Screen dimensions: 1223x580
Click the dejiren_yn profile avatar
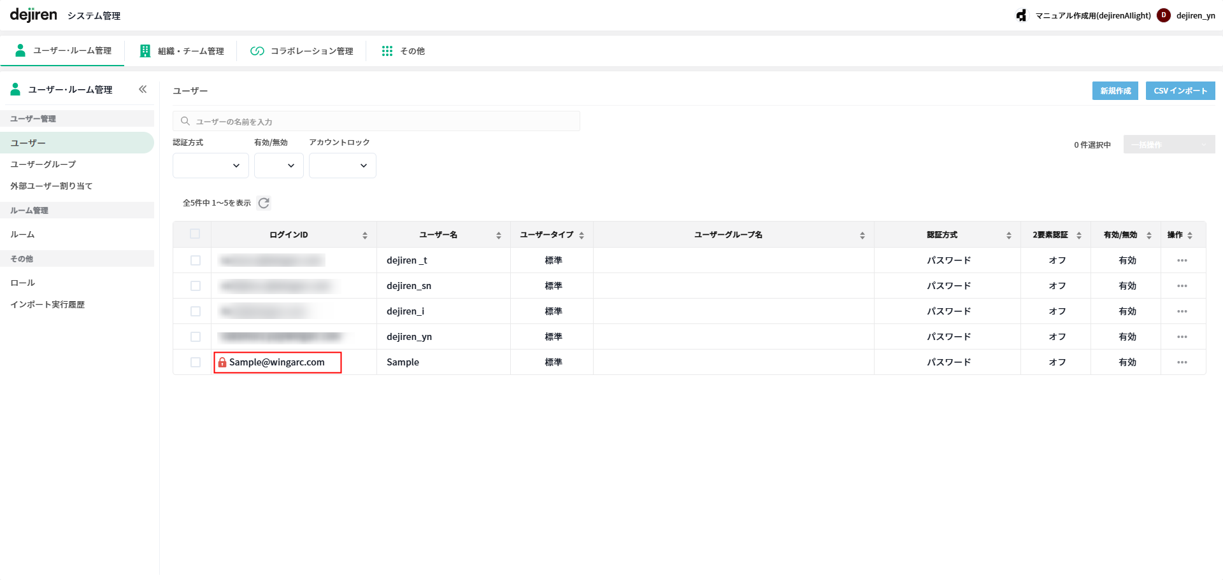[1164, 15]
